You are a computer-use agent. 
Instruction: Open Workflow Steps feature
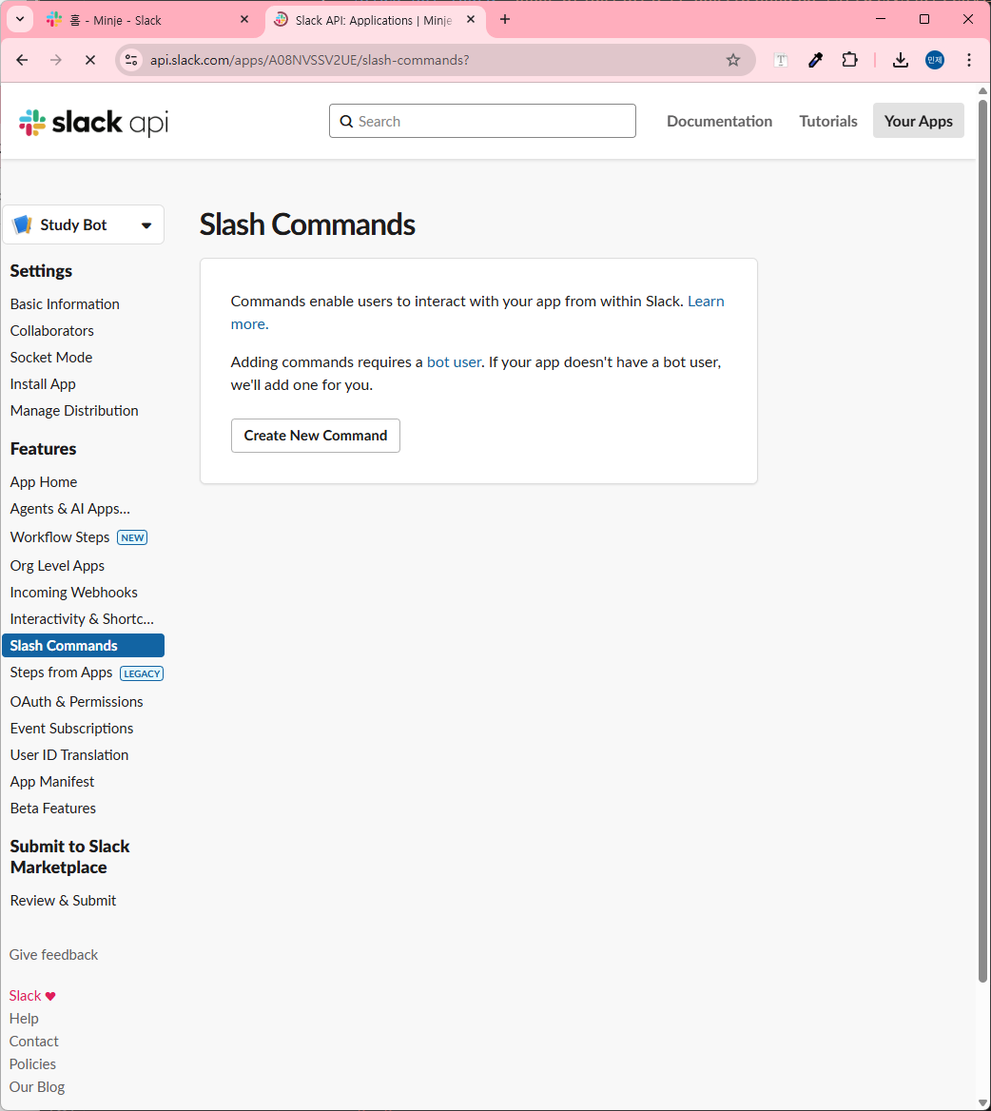pyautogui.click(x=60, y=537)
